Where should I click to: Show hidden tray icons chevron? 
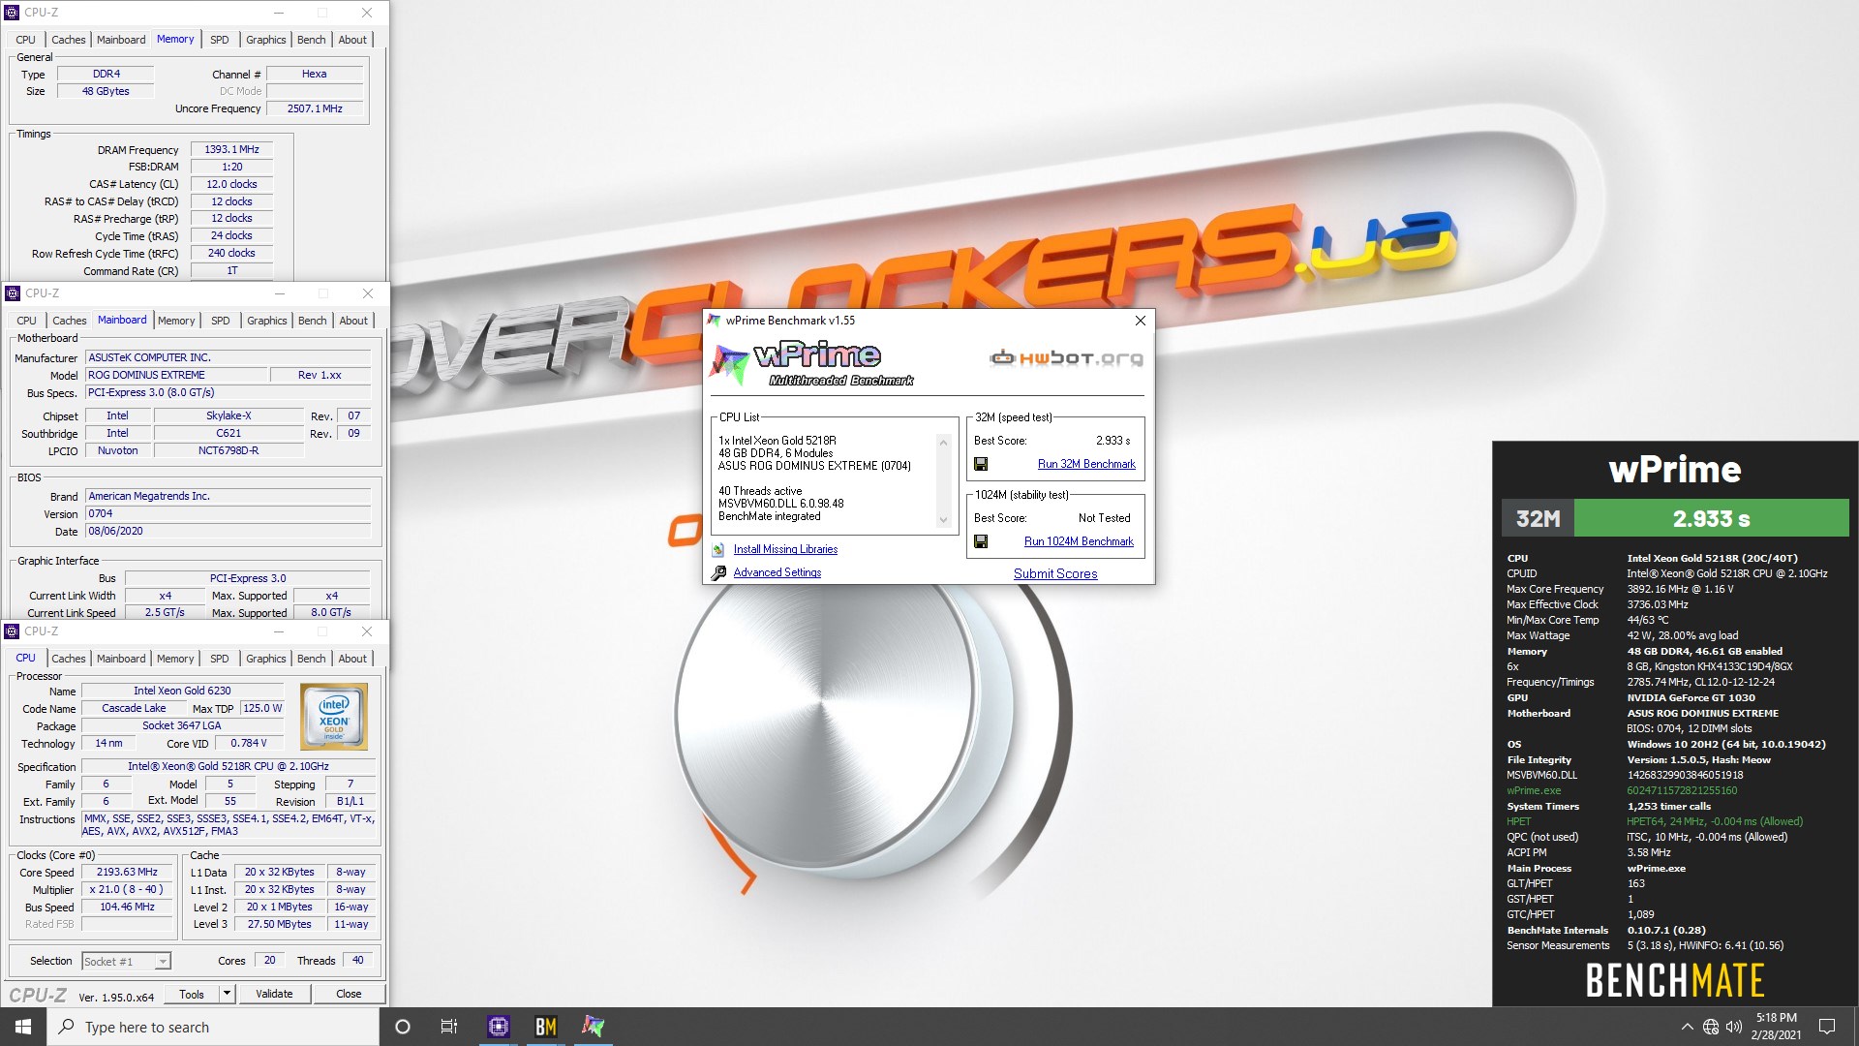pyautogui.click(x=1687, y=1027)
